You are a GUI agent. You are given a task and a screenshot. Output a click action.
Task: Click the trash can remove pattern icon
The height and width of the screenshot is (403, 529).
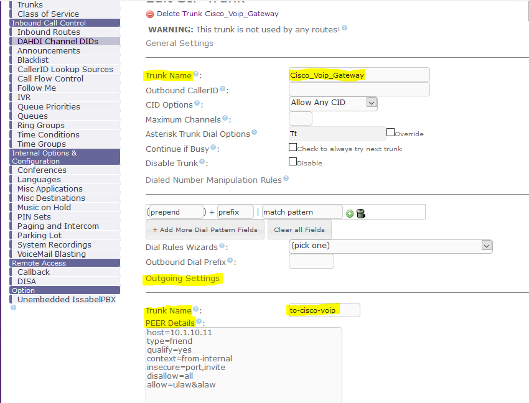pyautogui.click(x=360, y=213)
